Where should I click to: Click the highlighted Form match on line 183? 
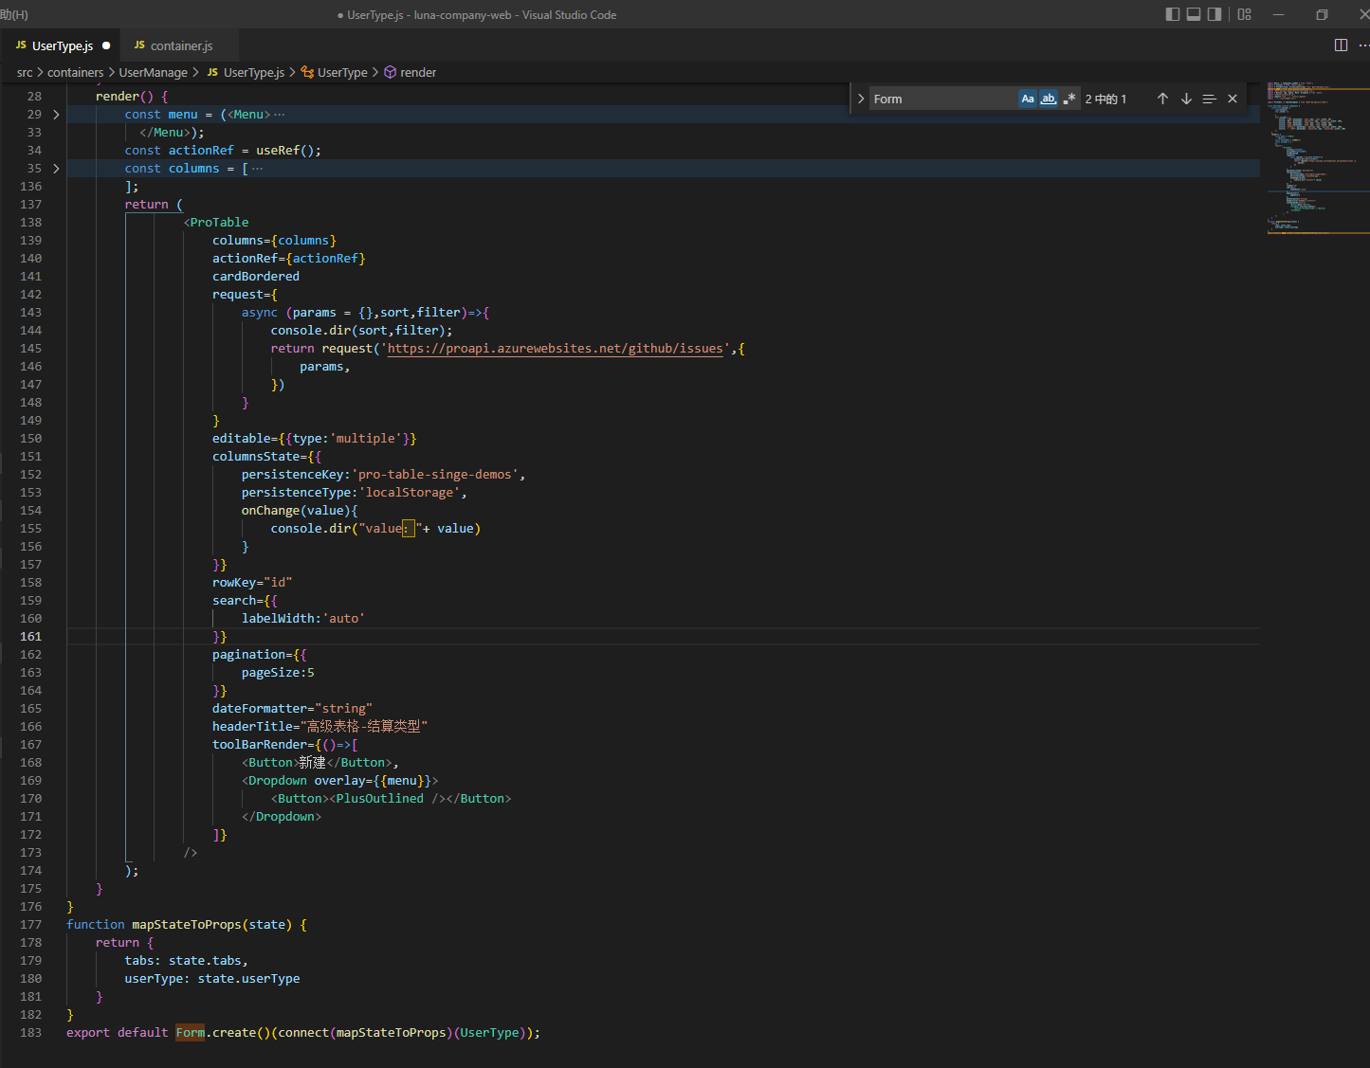click(x=191, y=1033)
